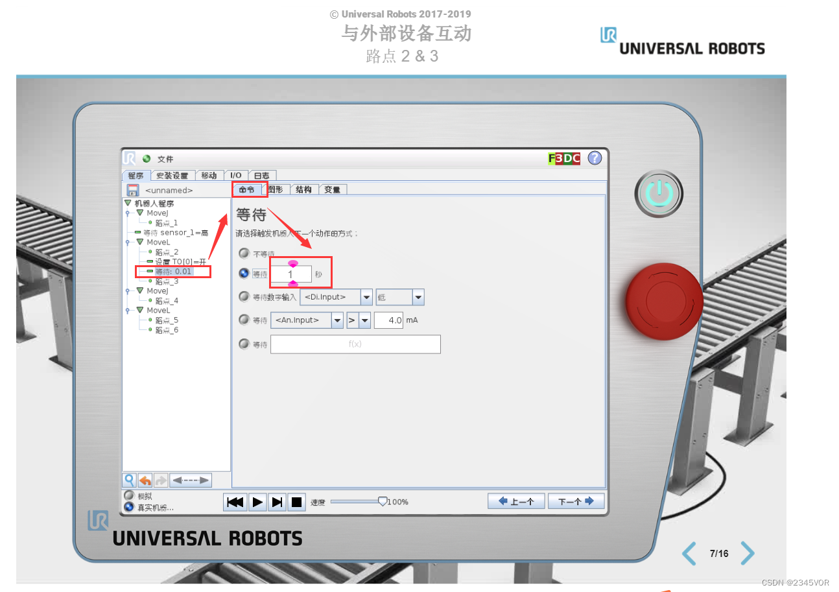
Task: Step forward one program instruction
Action: [277, 501]
